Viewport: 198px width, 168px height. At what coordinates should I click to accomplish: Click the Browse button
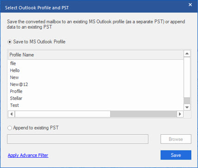176,139
